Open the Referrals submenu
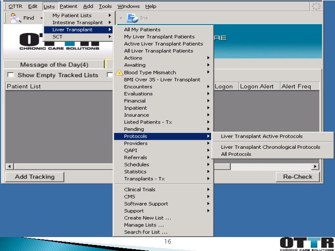 pyautogui.click(x=163, y=157)
